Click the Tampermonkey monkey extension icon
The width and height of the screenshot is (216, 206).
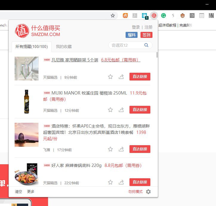(x=183, y=16)
